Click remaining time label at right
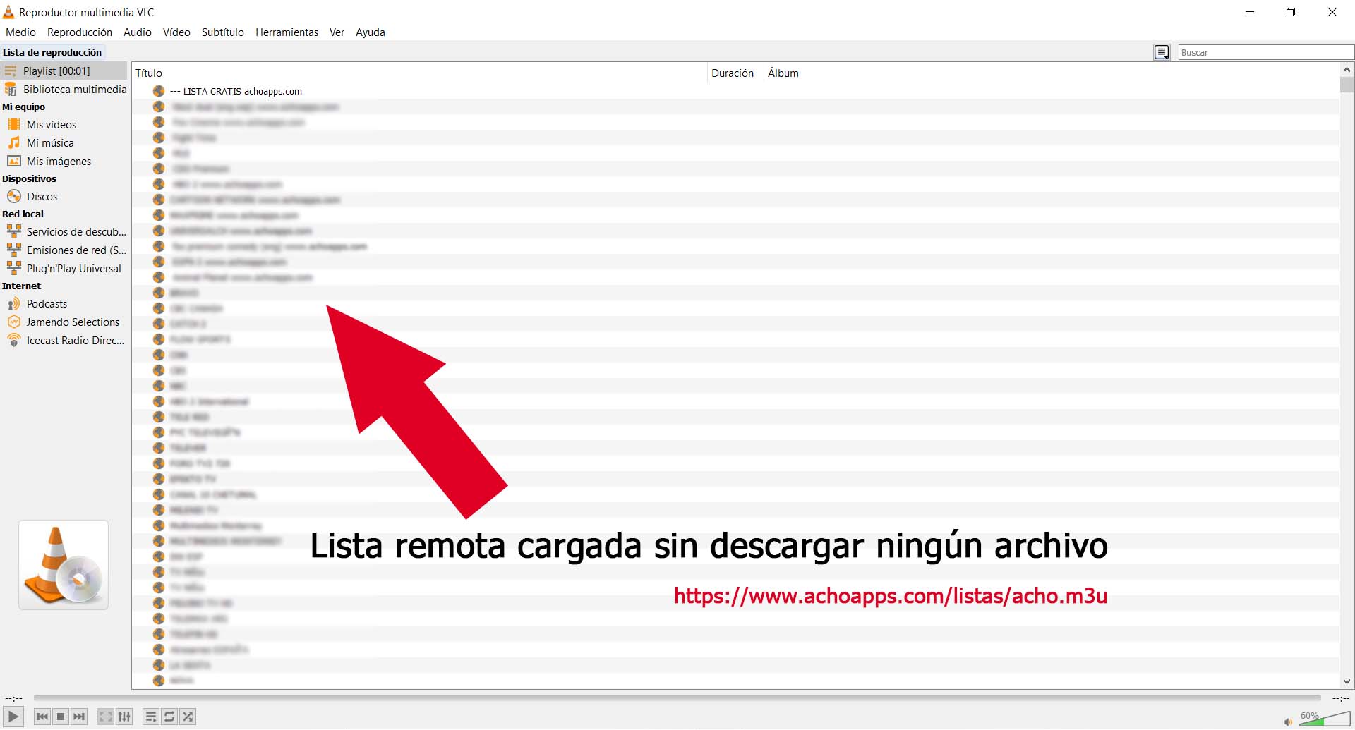Image resolution: width=1355 pixels, height=730 pixels. click(1340, 698)
